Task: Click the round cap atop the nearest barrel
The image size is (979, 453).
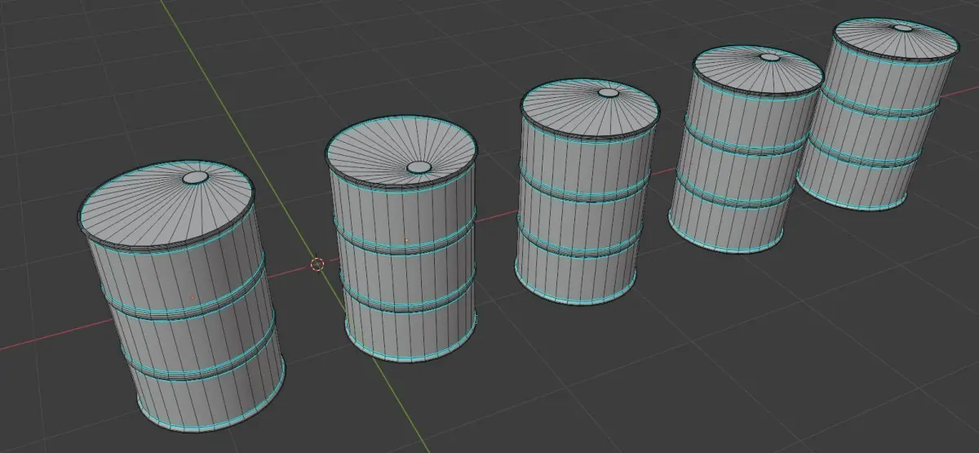Action: tap(197, 177)
